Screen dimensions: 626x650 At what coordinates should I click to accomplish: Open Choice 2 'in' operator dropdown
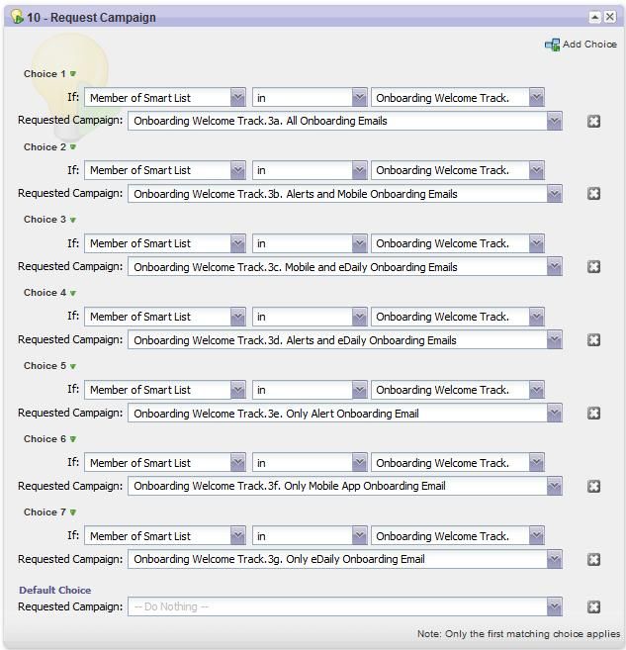(359, 170)
